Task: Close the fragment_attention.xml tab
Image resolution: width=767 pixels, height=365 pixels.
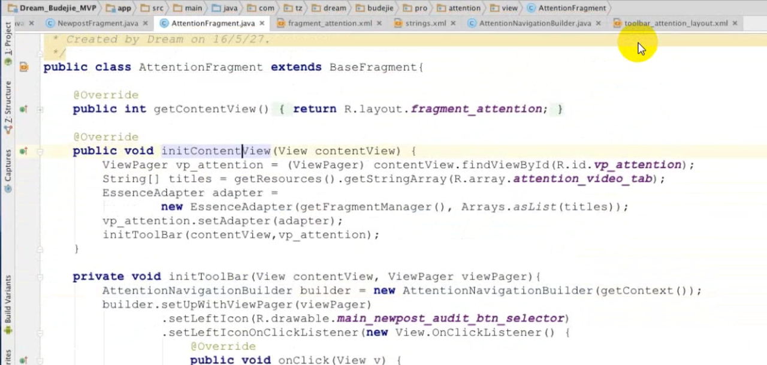Action: point(381,23)
